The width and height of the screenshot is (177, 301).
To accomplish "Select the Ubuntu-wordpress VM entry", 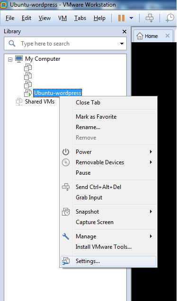I will click(57, 93).
